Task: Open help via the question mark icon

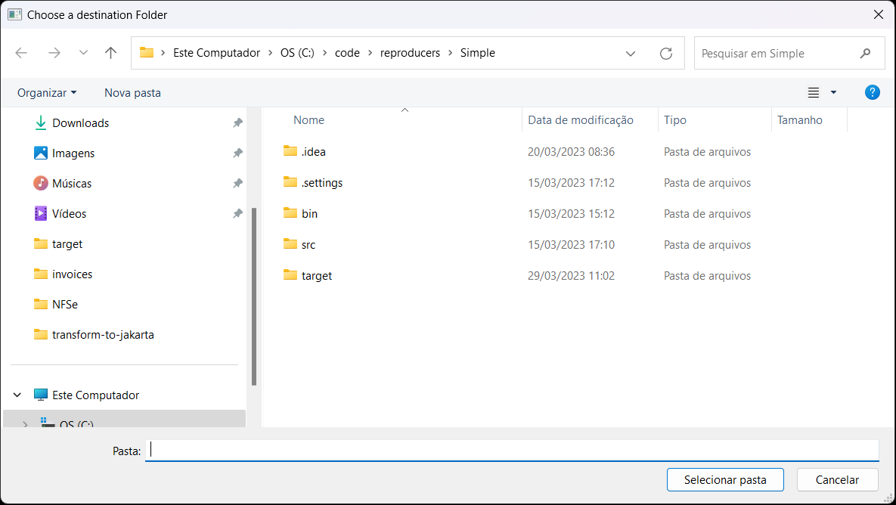Action: 873,91
